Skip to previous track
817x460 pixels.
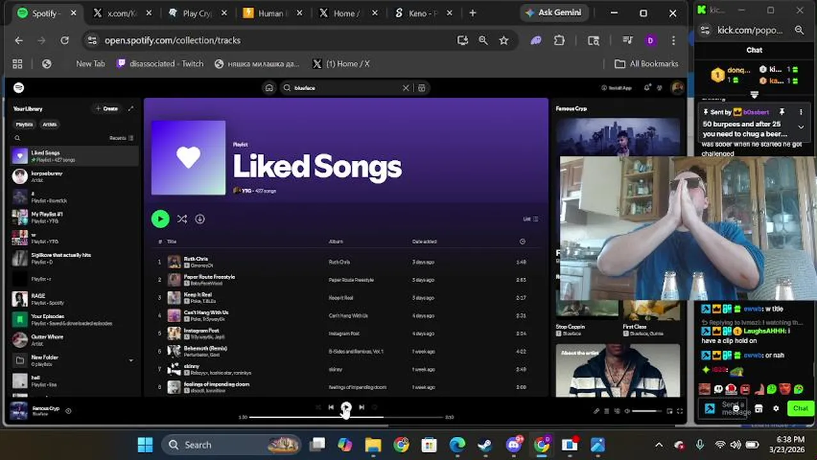(x=331, y=407)
